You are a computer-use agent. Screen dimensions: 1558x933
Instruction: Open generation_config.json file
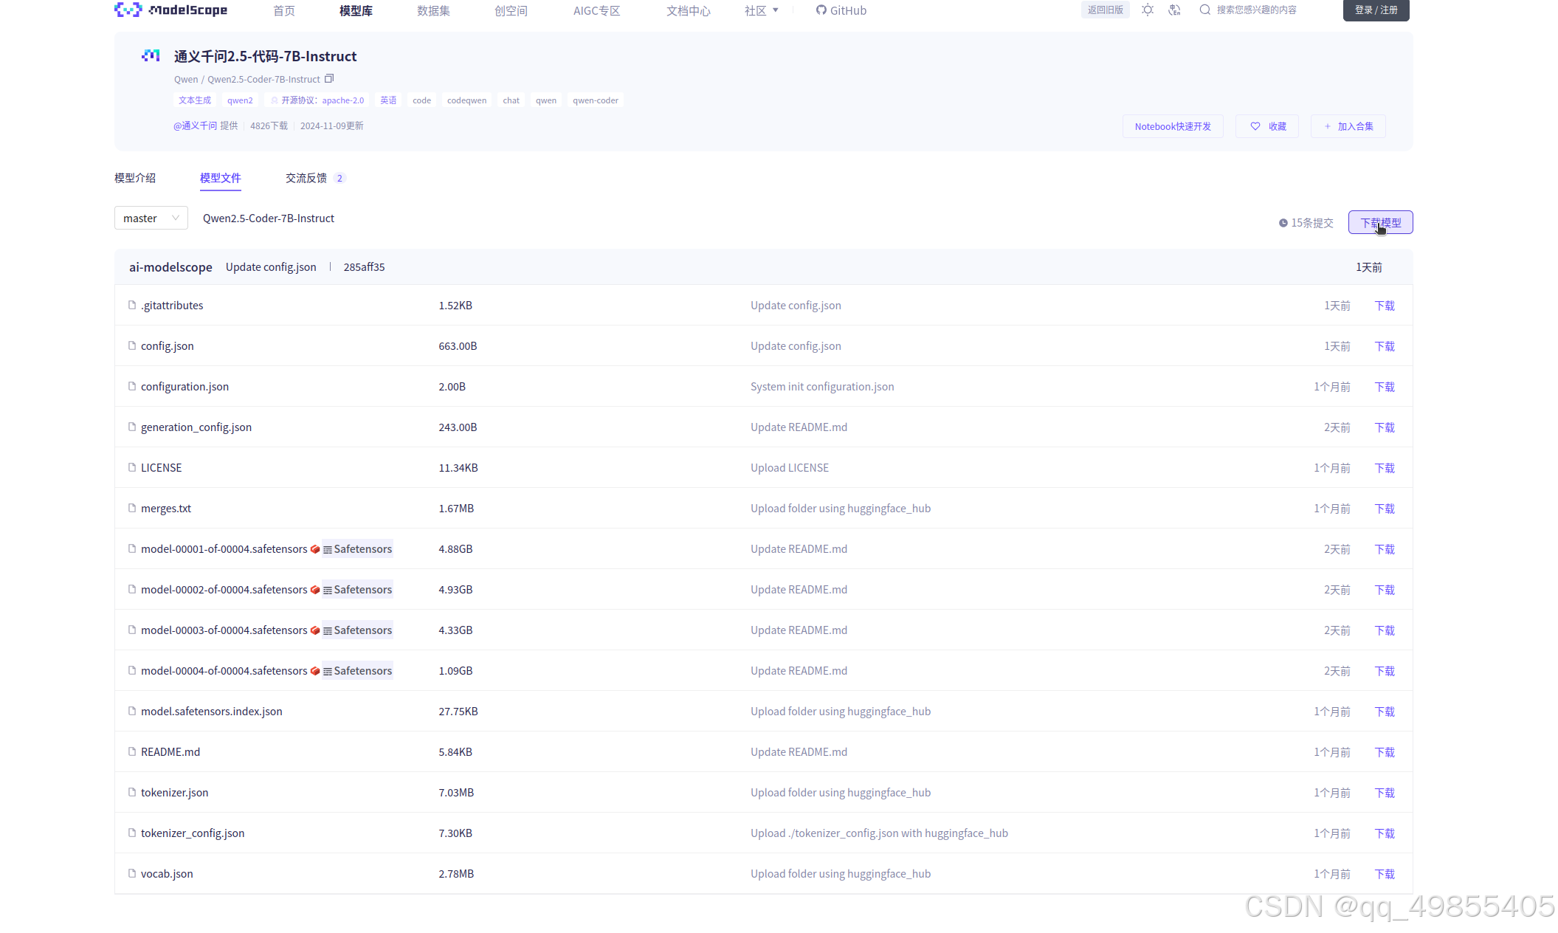pos(196,427)
